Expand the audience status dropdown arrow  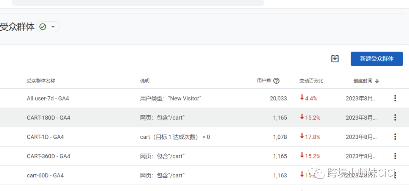point(53,27)
